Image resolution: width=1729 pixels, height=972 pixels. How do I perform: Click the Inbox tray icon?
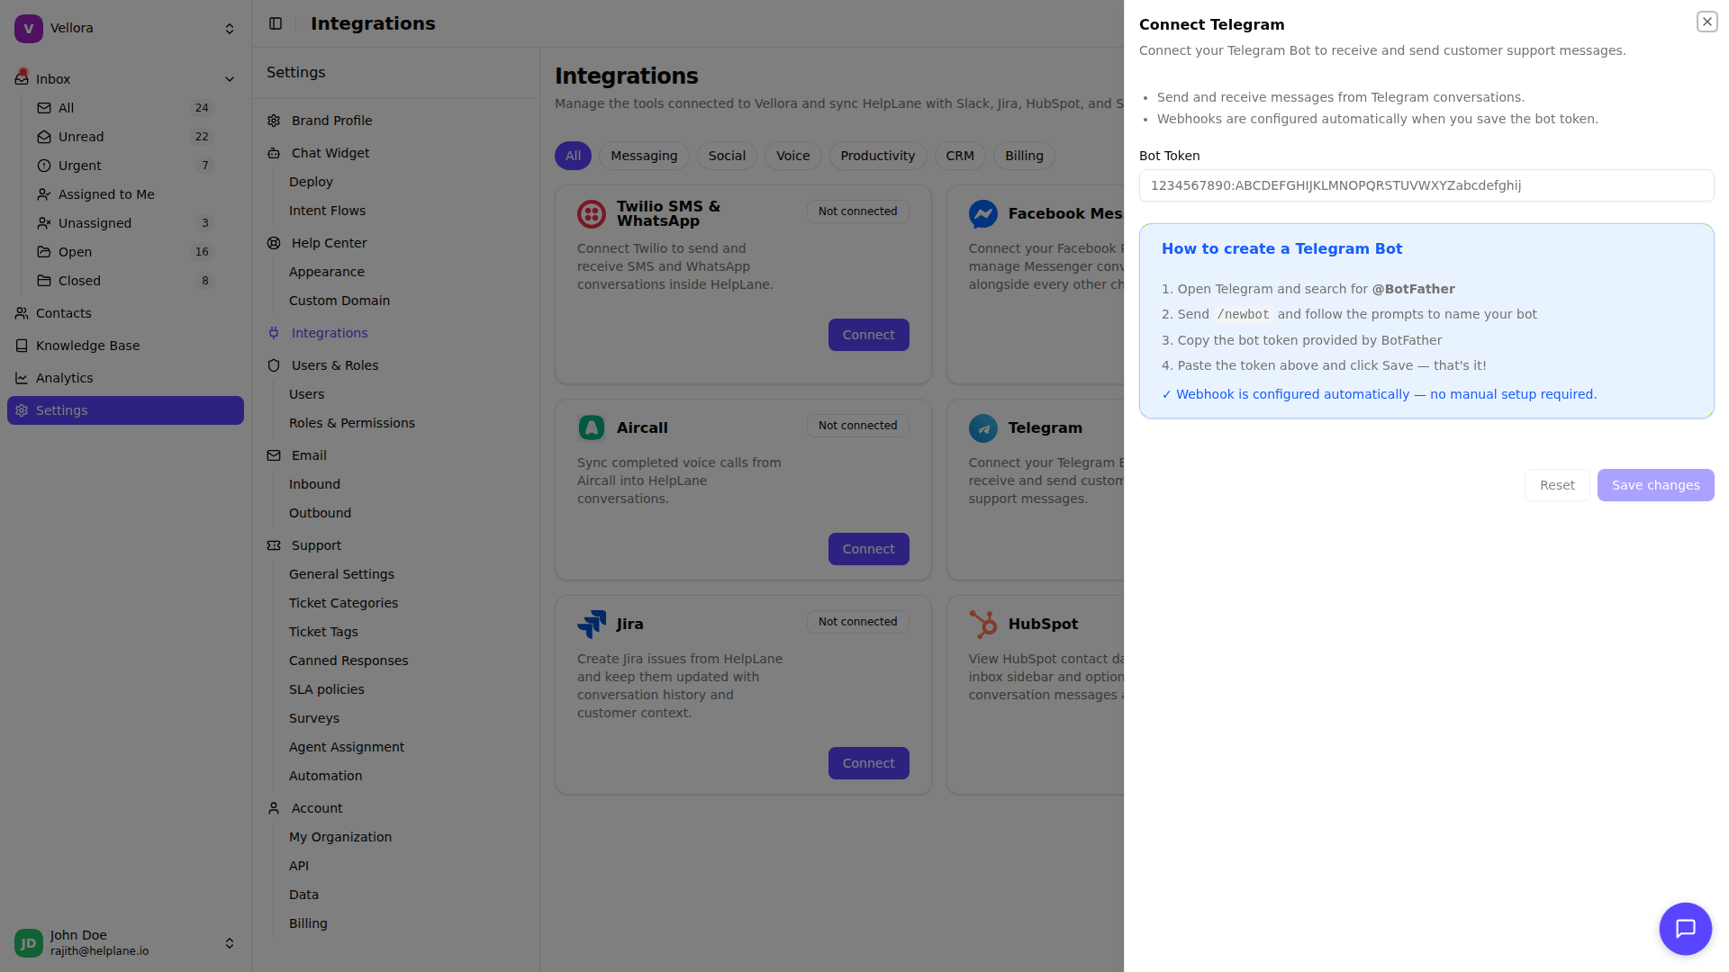(x=22, y=79)
